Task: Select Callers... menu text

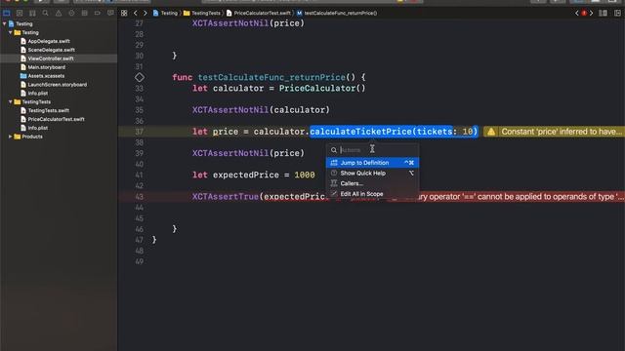Action: click(352, 183)
